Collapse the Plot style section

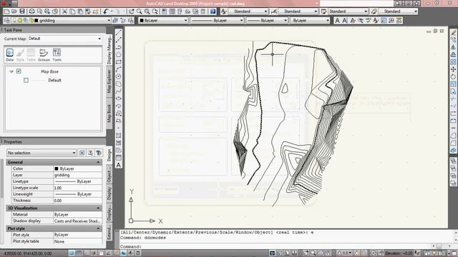tap(98, 228)
